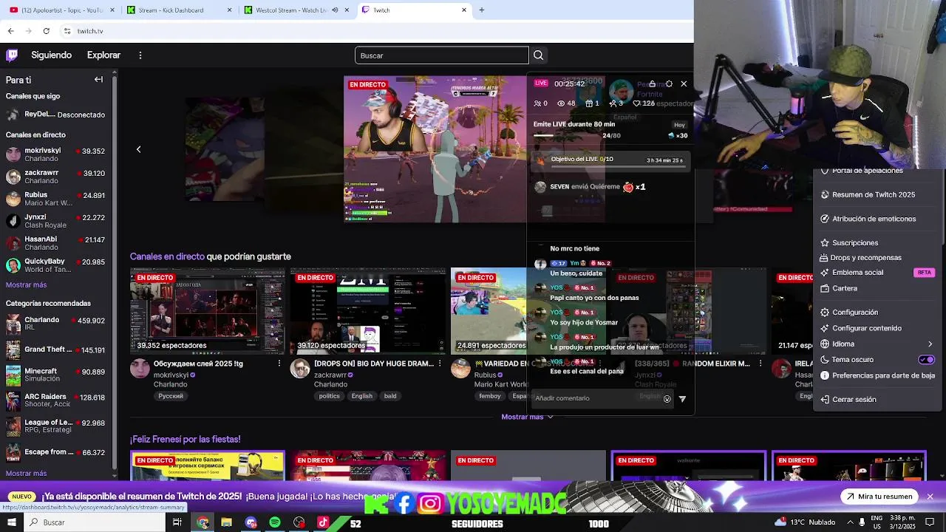Select Resumen de Twitch 2025 menu item
946x532 pixels.
click(x=877, y=194)
